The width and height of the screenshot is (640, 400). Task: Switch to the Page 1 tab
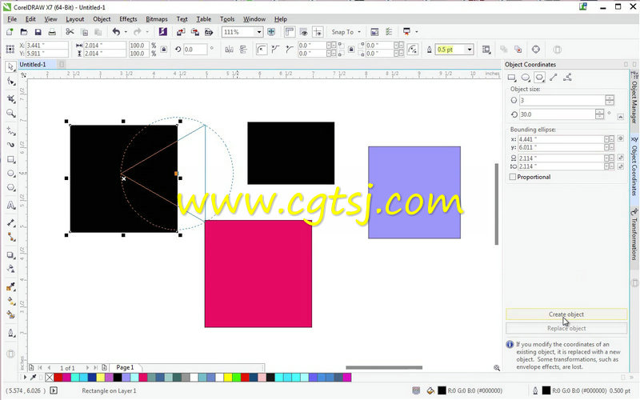125,367
